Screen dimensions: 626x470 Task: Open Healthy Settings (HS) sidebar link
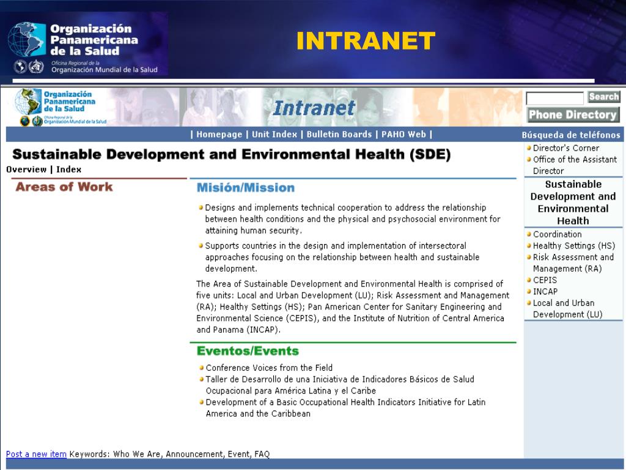click(x=574, y=246)
